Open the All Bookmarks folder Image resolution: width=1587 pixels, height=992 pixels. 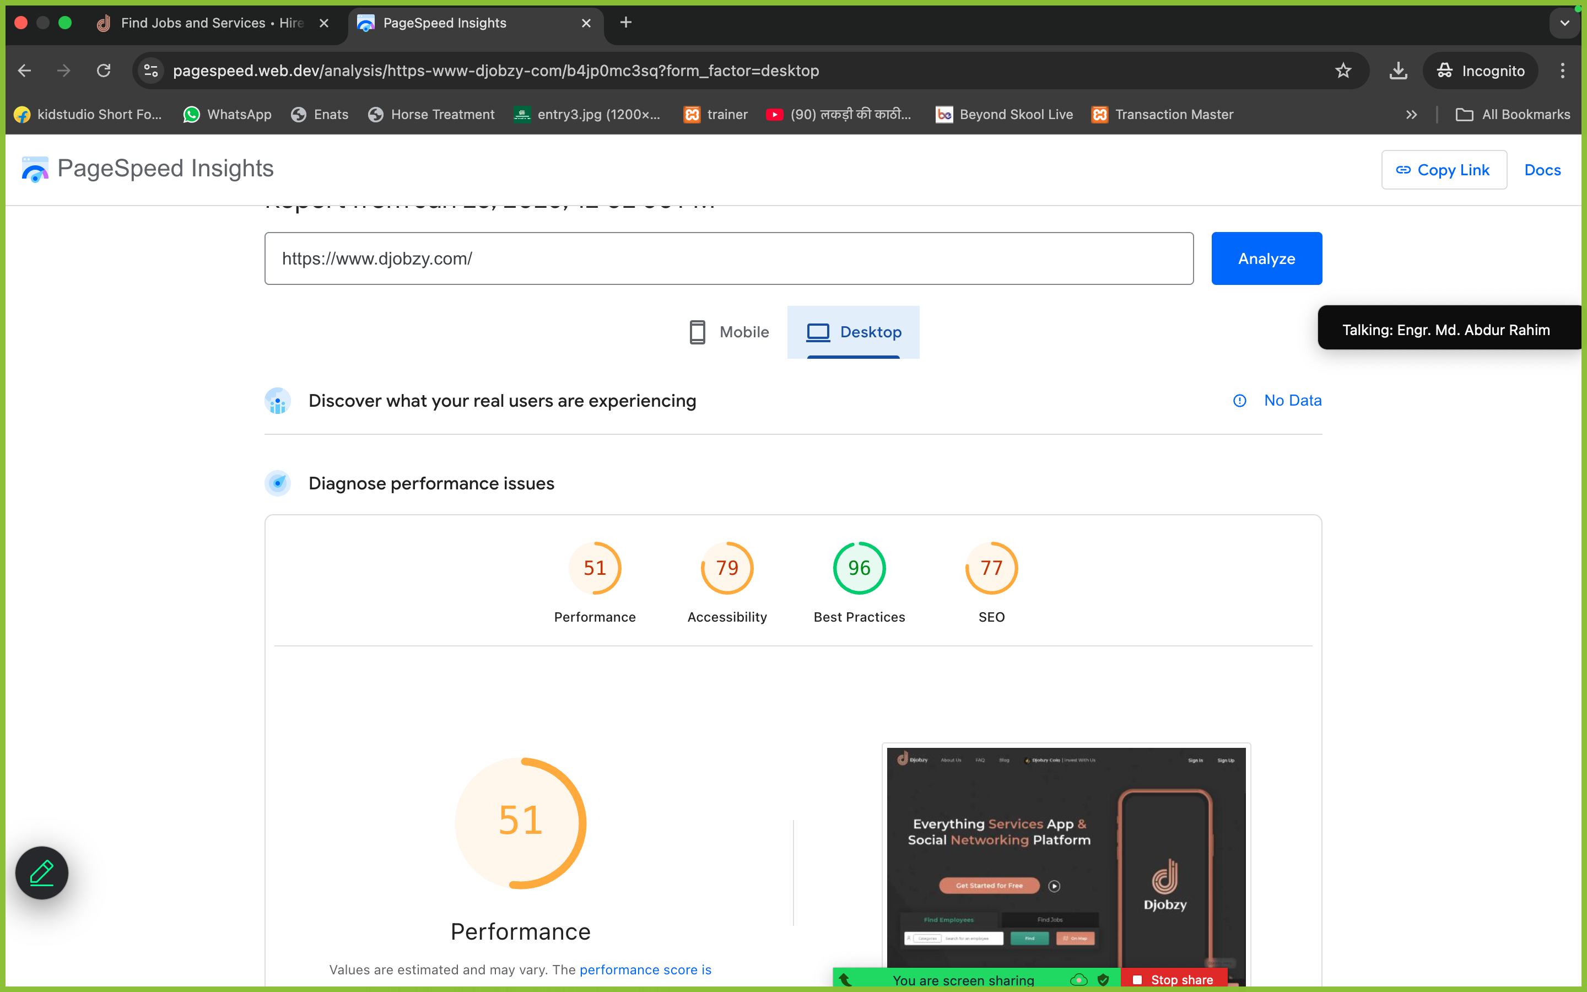1513,115
